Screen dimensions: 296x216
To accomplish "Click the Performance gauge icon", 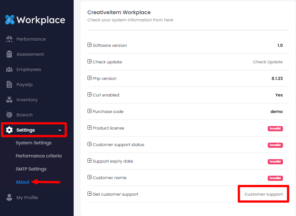I will pyautogui.click(x=9, y=39).
